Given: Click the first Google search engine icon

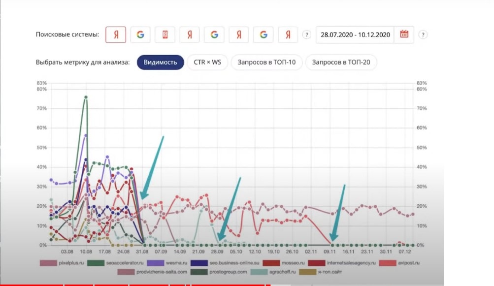Looking at the screenshot, I should click(x=140, y=35).
